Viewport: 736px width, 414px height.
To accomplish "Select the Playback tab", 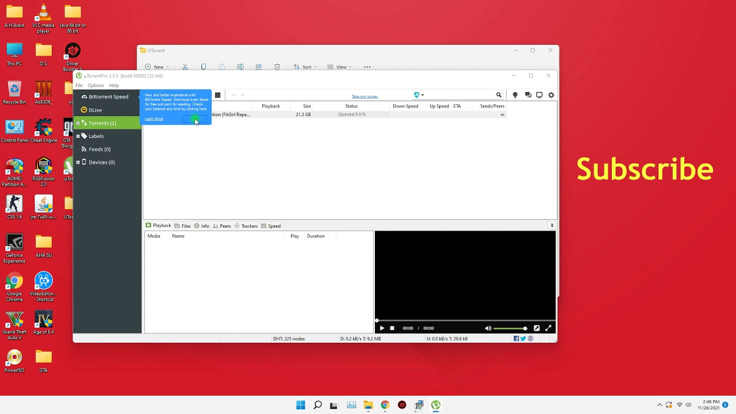I will point(158,225).
